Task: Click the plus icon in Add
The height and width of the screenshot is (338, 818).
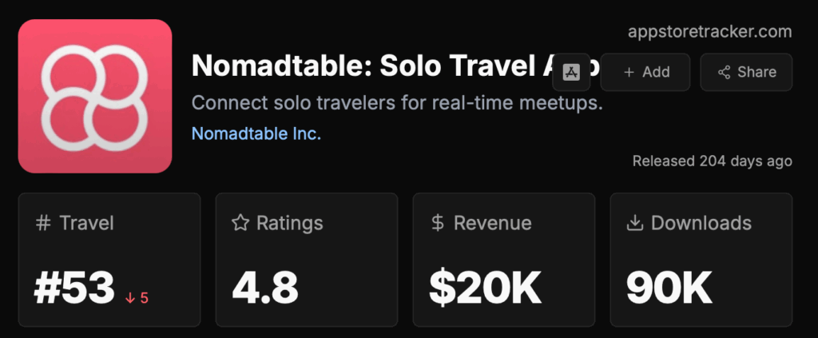Action: 629,72
